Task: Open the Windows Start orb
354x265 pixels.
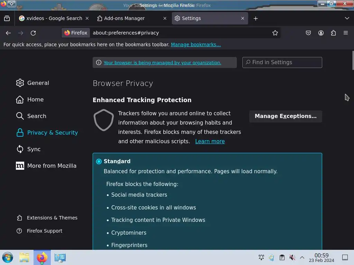Action: (8, 257)
